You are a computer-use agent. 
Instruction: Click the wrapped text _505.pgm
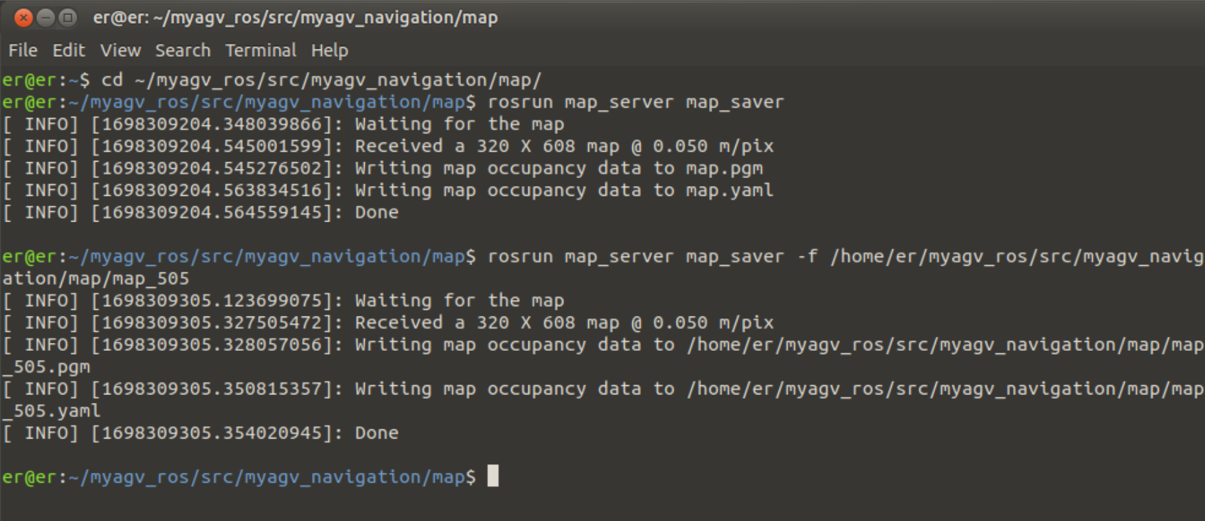point(46,367)
